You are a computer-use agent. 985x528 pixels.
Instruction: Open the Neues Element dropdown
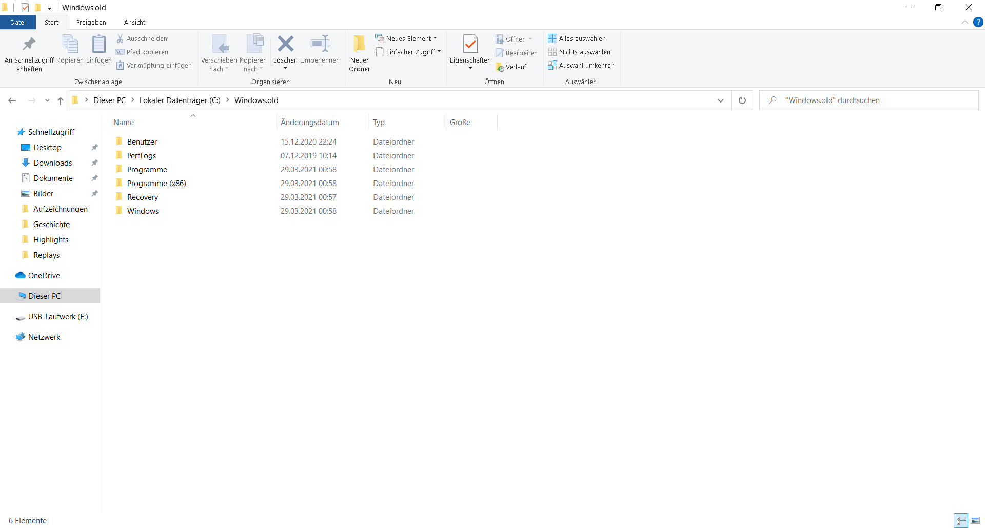tap(406, 38)
